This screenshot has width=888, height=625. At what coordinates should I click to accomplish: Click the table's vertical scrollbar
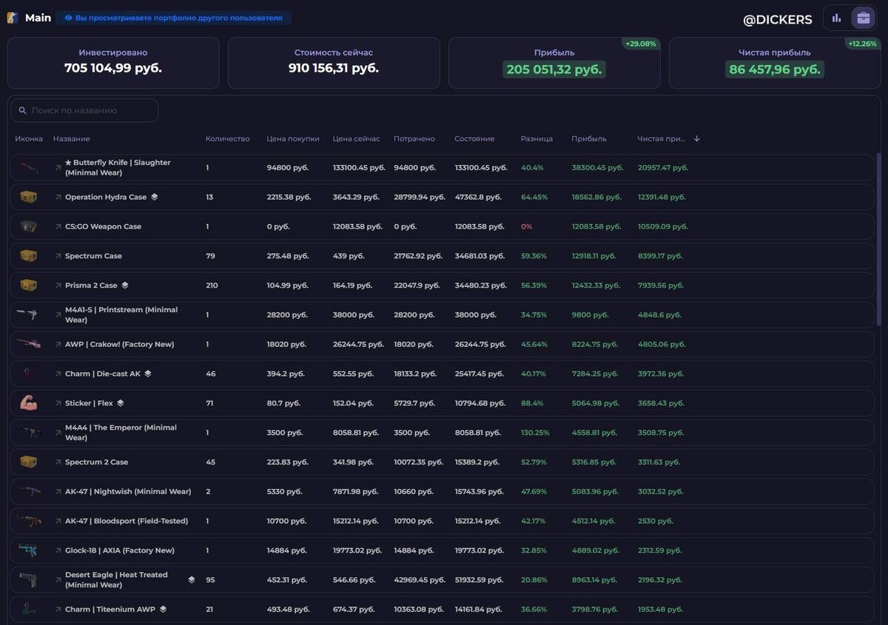click(x=879, y=240)
